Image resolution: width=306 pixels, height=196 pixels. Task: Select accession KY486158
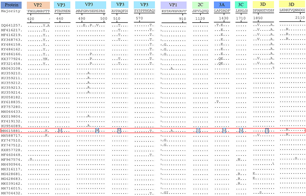(12, 45)
